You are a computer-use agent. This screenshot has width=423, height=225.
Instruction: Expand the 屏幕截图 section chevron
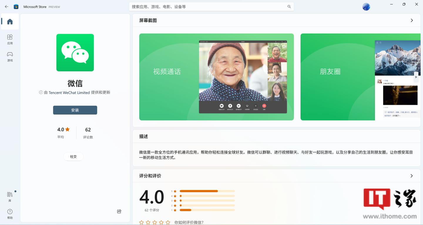(412, 20)
